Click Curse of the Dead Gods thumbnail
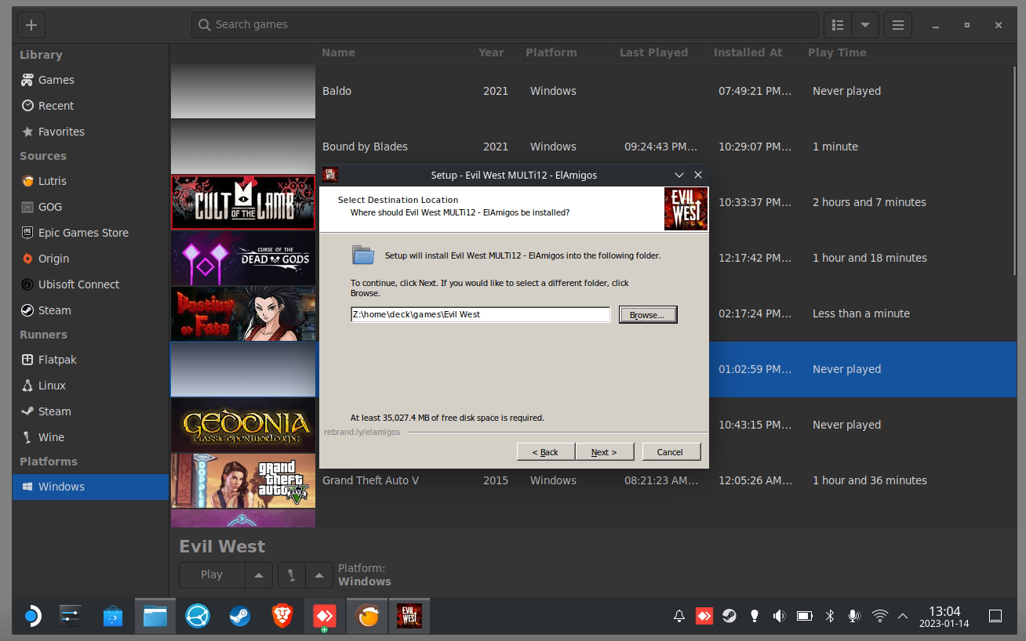The height and width of the screenshot is (641, 1026). (243, 258)
